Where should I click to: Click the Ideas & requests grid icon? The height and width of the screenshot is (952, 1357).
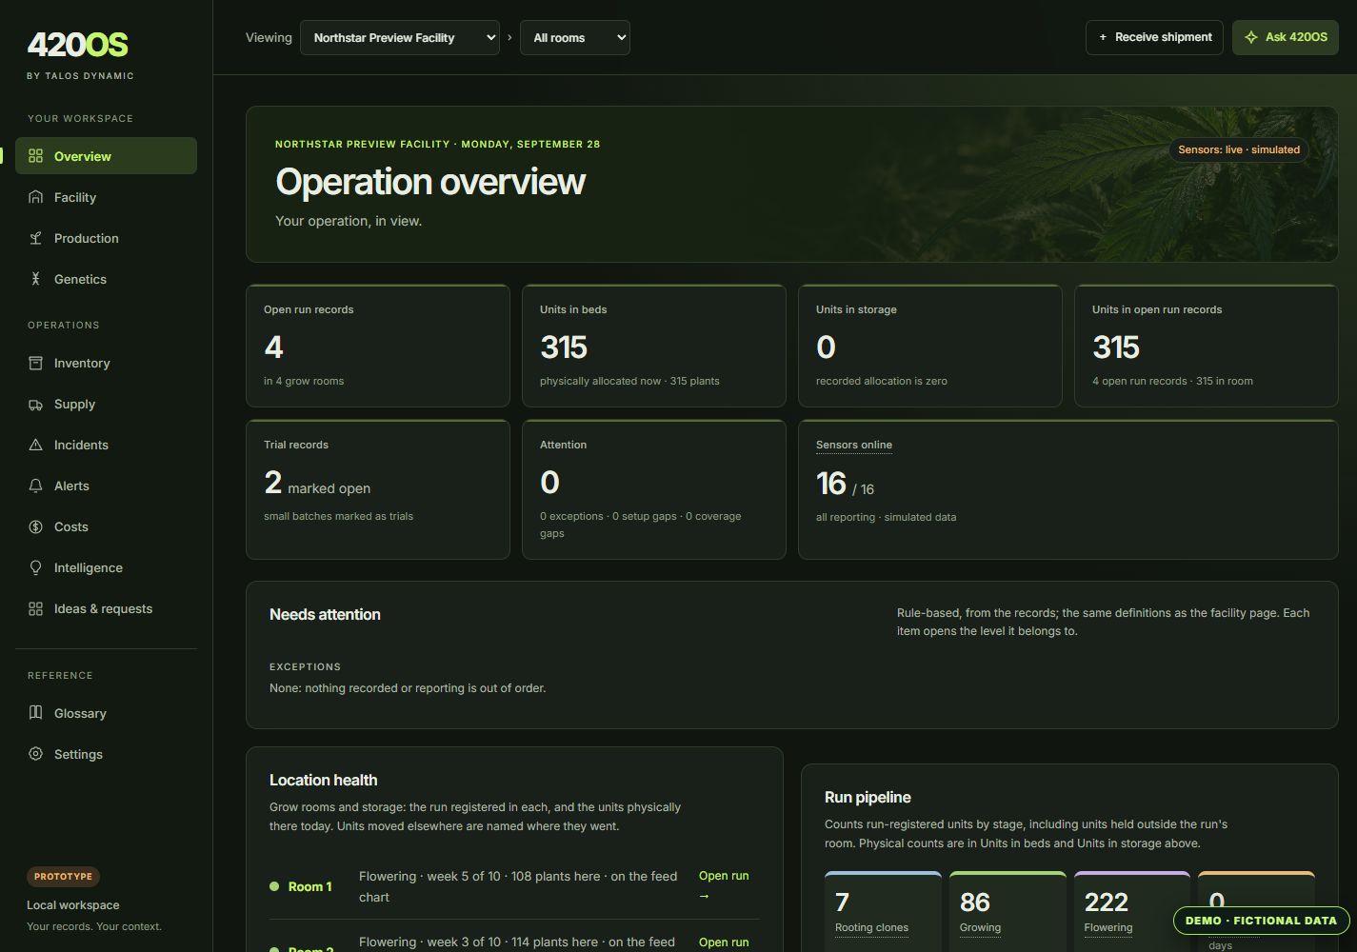coord(35,608)
